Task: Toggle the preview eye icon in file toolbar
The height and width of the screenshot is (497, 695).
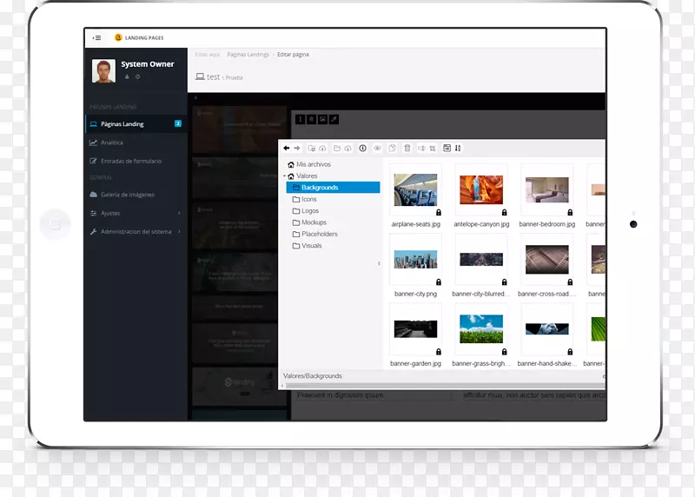Action: (377, 149)
